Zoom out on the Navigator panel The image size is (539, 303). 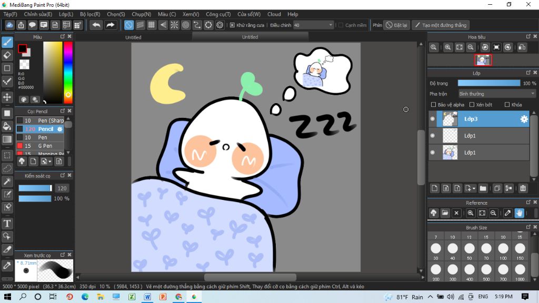(x=471, y=47)
